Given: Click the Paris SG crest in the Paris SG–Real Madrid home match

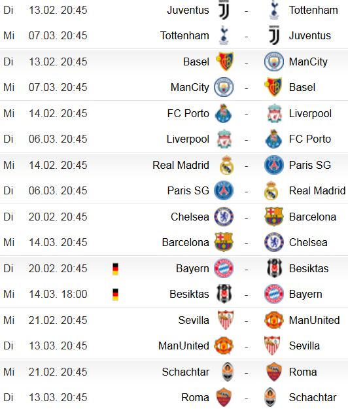Looking at the screenshot, I should pos(224,190).
